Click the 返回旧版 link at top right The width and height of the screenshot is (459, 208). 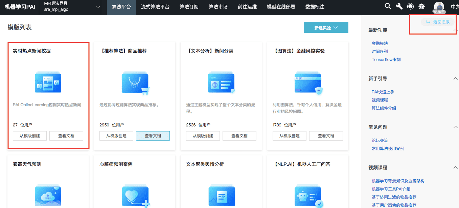point(437,21)
